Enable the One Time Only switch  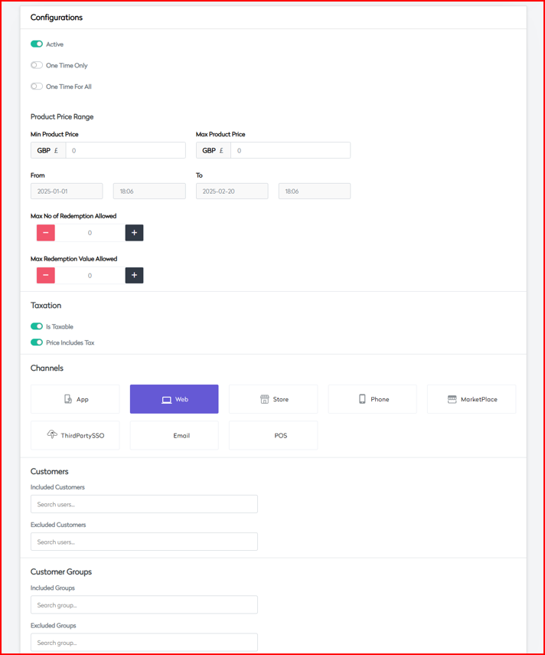coord(37,66)
